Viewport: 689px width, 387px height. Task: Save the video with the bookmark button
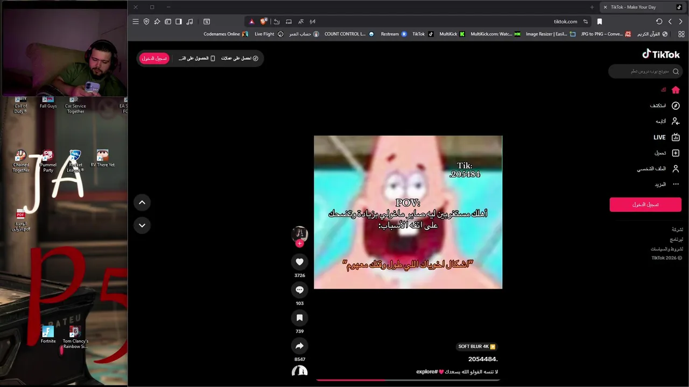tap(300, 318)
